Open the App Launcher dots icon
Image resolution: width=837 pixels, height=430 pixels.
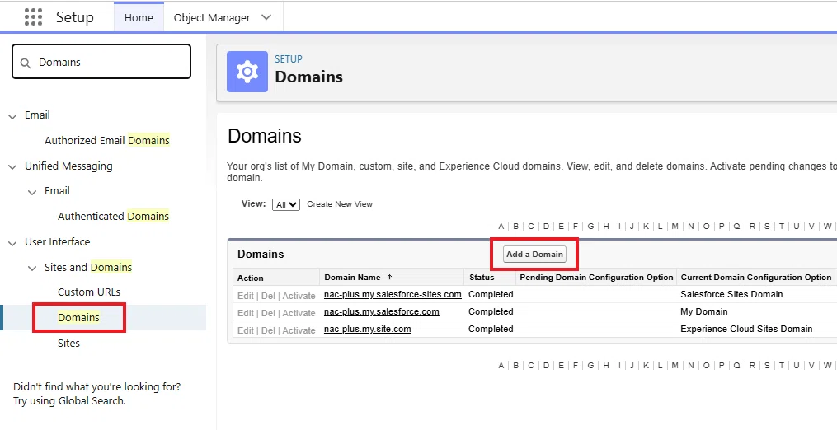[x=33, y=17]
